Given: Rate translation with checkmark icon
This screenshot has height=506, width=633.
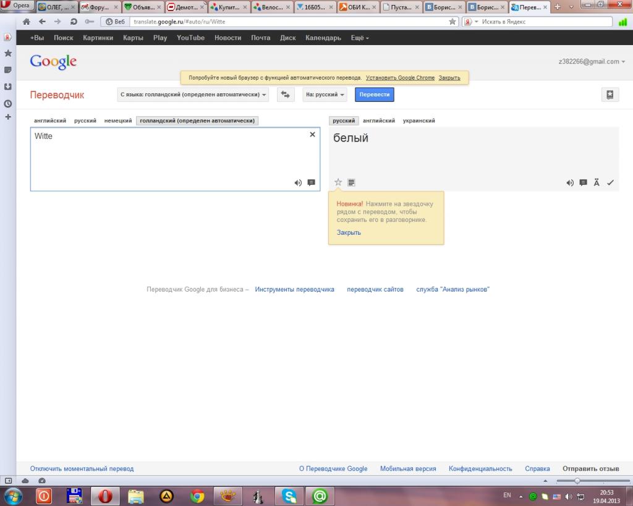Looking at the screenshot, I should point(610,183).
